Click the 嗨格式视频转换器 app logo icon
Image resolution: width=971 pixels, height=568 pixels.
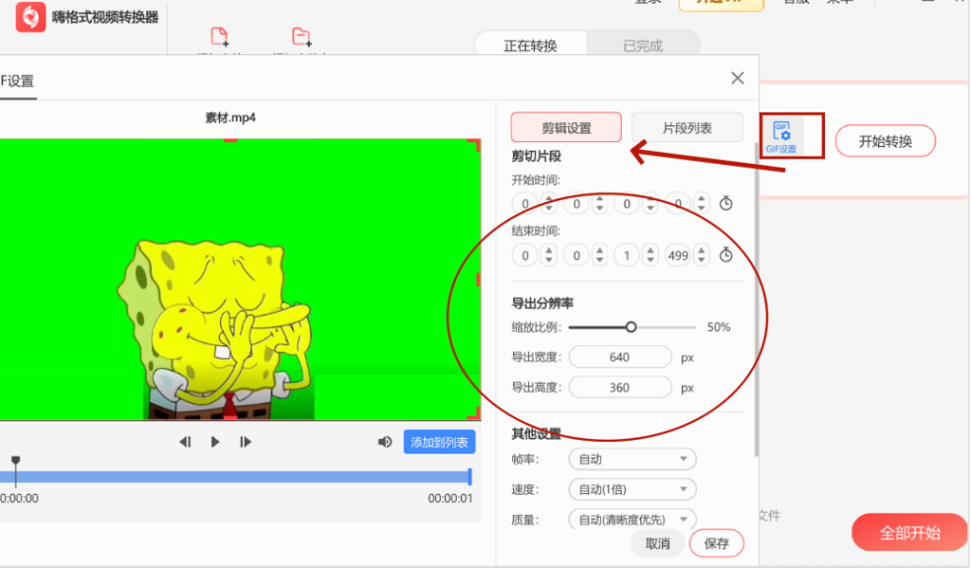[x=30, y=19]
